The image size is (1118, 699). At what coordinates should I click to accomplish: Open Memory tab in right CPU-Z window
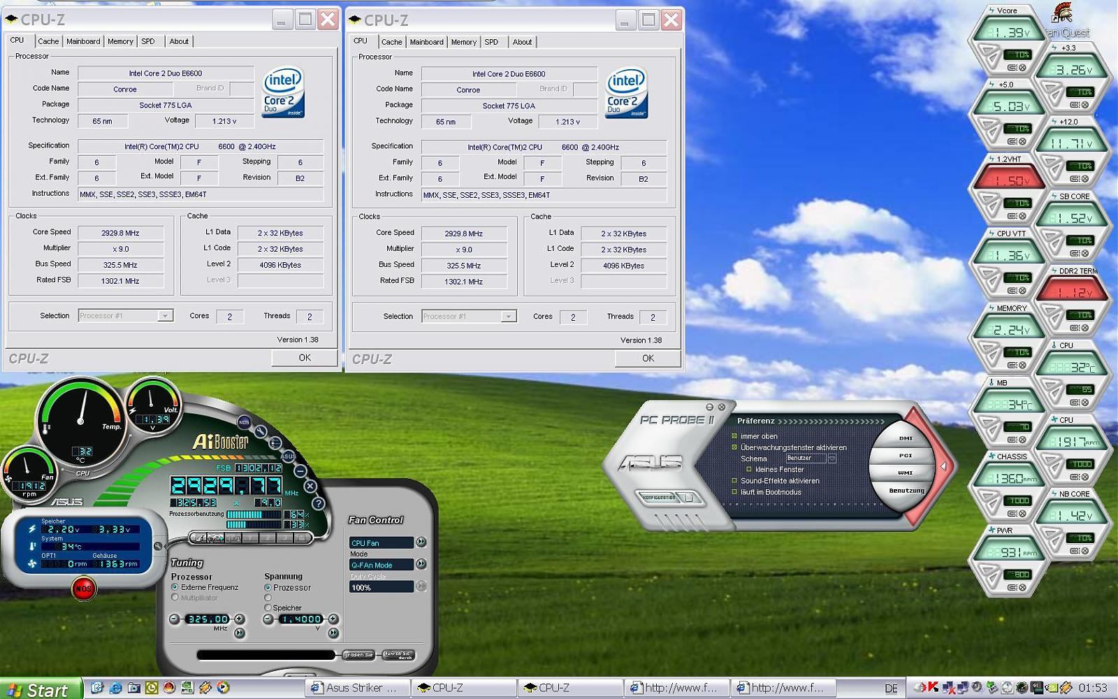pyautogui.click(x=463, y=42)
